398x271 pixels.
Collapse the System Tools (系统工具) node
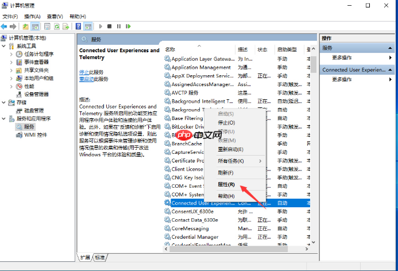tap(3, 46)
